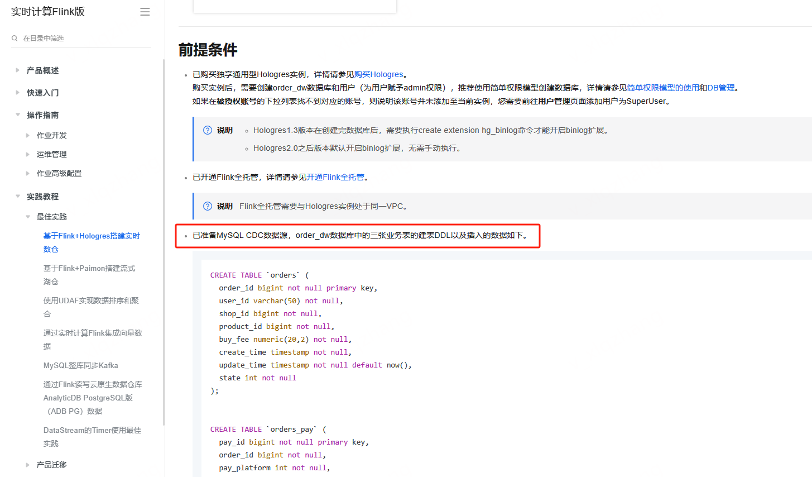This screenshot has height=477, width=812.
Task: Collapse the 实践教程 section arrow
Action: [18, 197]
